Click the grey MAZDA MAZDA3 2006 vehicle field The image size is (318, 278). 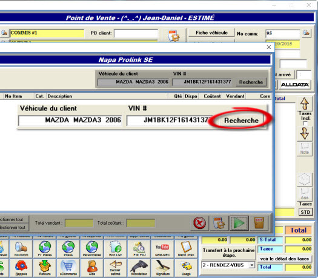(133, 82)
